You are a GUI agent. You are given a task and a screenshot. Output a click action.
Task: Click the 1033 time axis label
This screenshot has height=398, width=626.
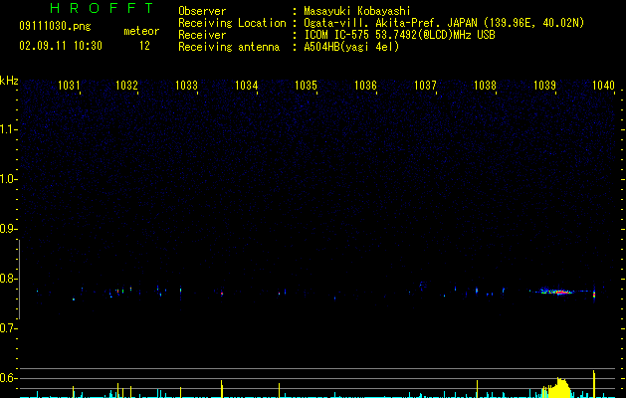click(186, 86)
